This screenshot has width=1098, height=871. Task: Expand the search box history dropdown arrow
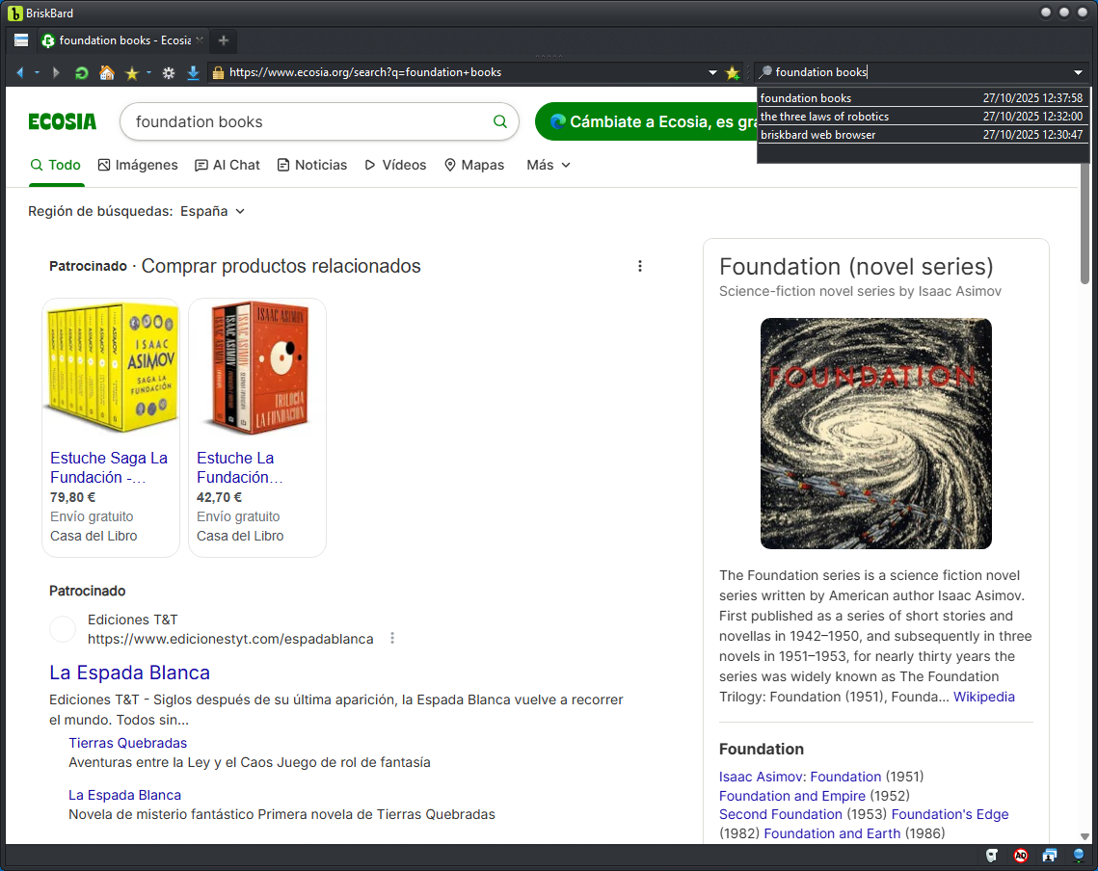click(x=1078, y=72)
